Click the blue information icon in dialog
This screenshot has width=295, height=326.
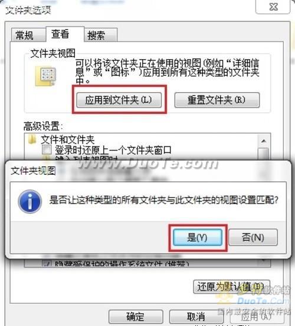tap(30, 201)
